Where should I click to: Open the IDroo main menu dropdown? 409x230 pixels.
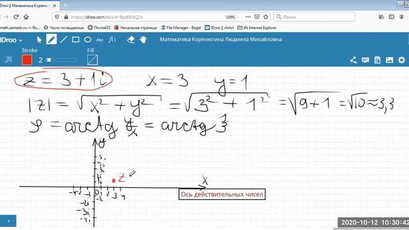(12, 40)
